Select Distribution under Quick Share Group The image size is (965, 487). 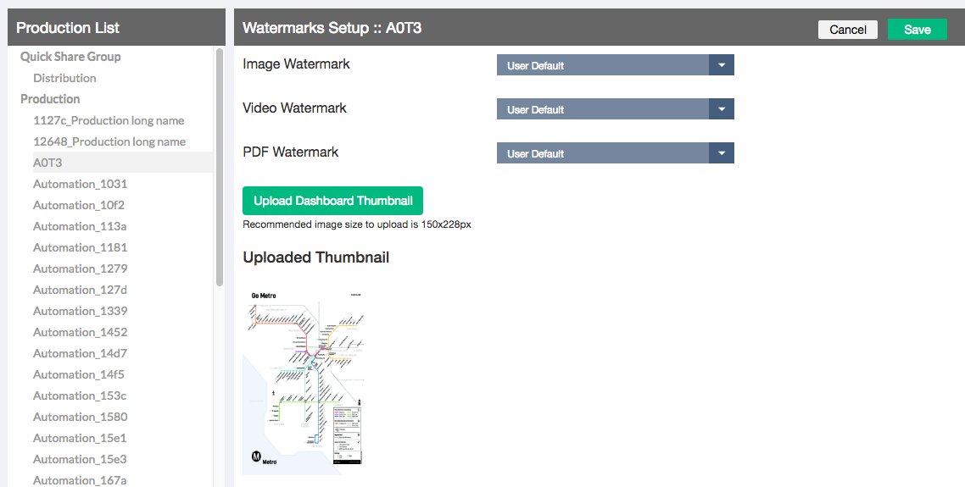[64, 78]
